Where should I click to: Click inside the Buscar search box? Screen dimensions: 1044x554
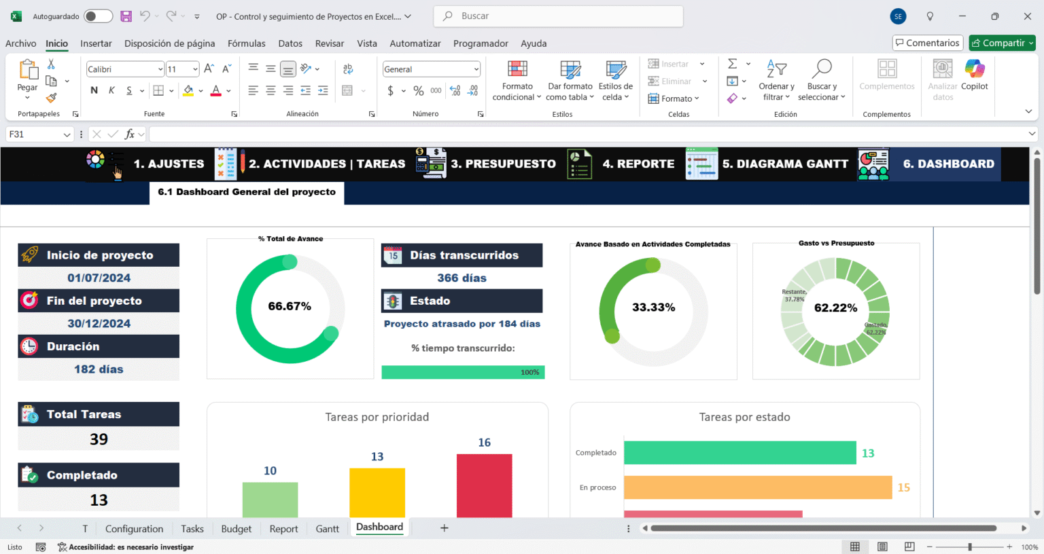click(557, 16)
